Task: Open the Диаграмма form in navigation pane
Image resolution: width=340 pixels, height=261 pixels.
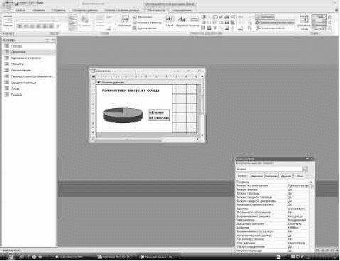Action: pyautogui.click(x=18, y=52)
